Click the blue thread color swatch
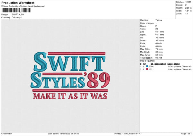 pyautogui.click(x=147, y=67)
